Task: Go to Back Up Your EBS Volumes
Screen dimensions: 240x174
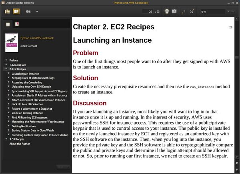Action: tap(27, 104)
